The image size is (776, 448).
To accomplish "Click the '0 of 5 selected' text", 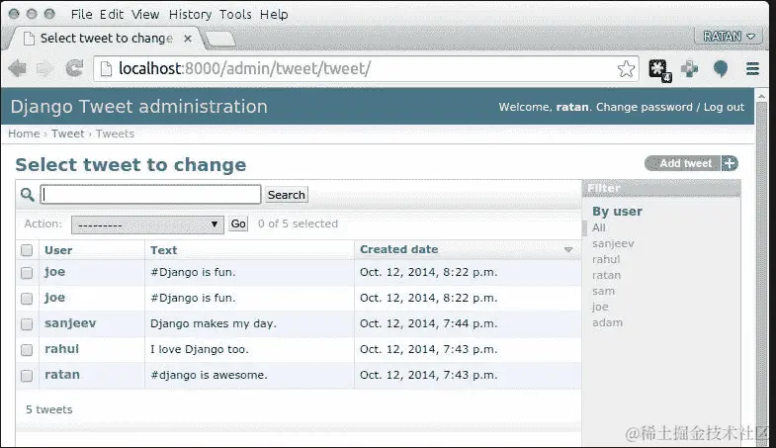I will (x=298, y=224).
